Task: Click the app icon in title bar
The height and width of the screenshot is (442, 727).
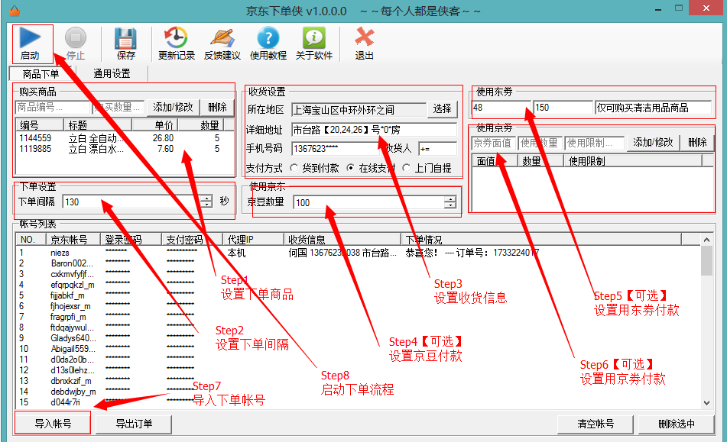Action: [x=15, y=10]
